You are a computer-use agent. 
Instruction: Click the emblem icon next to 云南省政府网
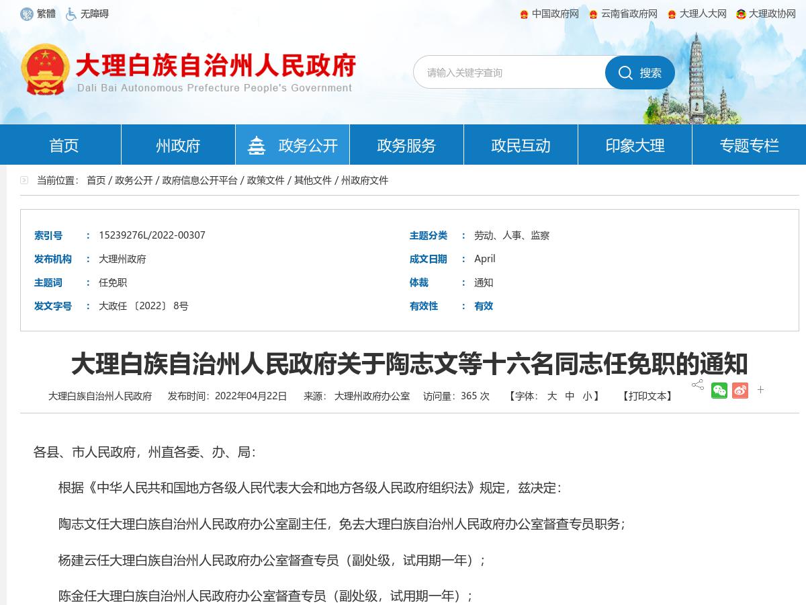[x=594, y=13]
